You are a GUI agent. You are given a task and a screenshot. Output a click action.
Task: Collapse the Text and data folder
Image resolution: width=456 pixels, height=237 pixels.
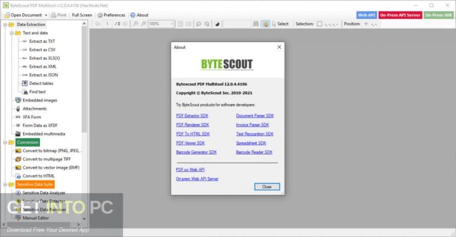coord(12,33)
